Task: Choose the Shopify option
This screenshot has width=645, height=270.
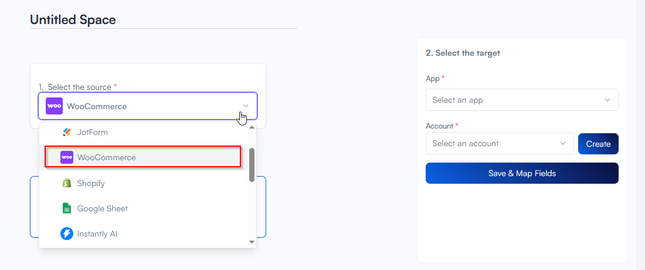Action: click(91, 183)
